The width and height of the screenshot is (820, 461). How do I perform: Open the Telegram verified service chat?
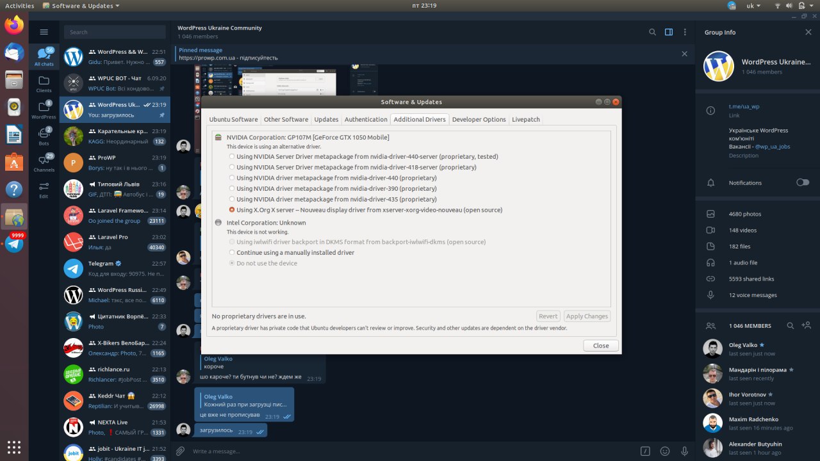(x=115, y=268)
